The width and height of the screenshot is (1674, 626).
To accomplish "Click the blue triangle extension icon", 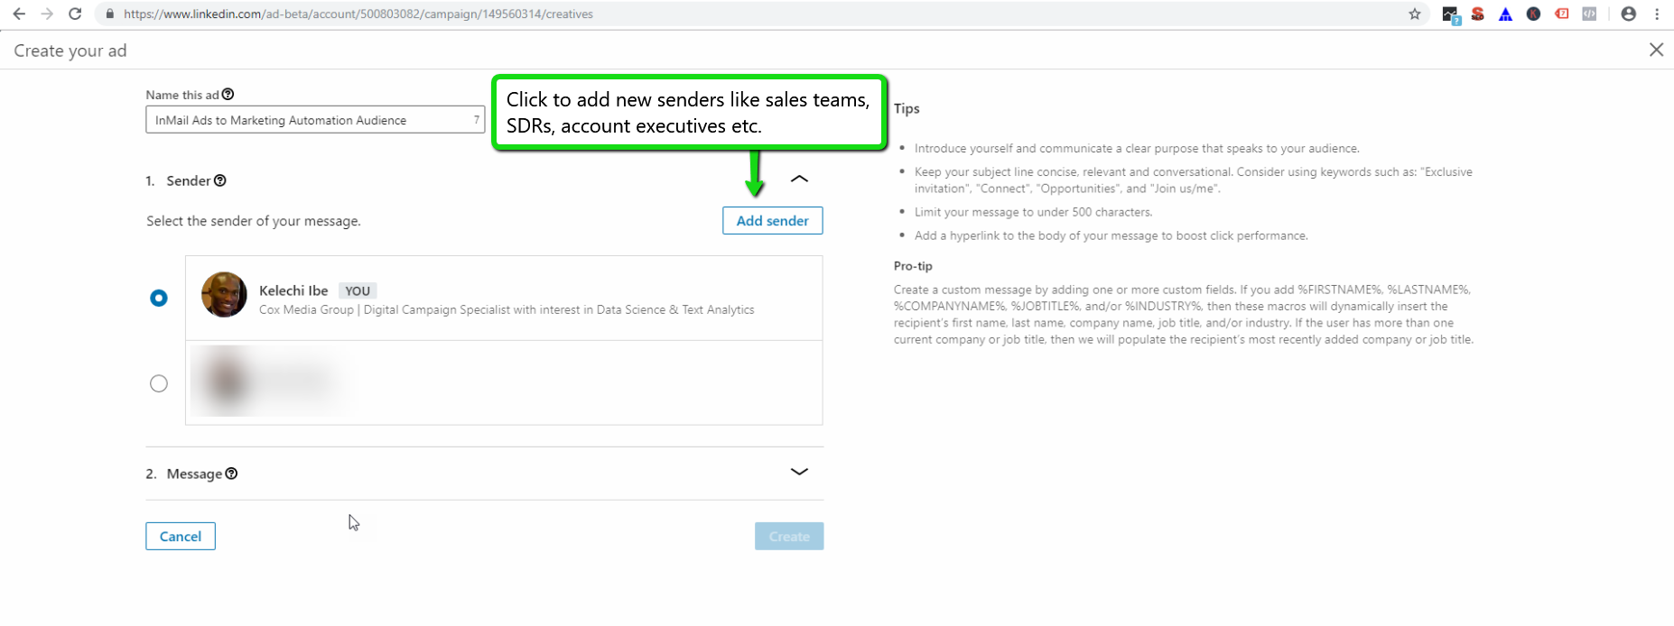I will [x=1505, y=14].
